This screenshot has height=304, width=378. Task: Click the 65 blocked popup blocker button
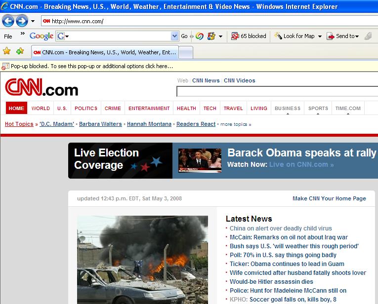249,36
